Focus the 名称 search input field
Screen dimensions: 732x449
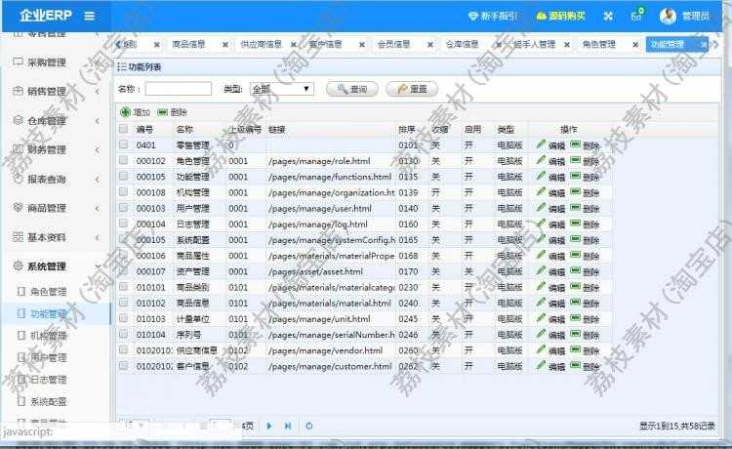pos(179,89)
